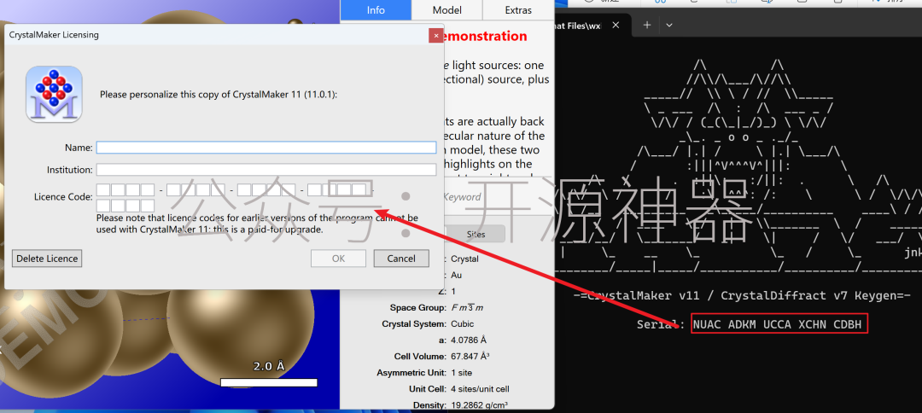Click the 'Density:' label

(x=430, y=404)
